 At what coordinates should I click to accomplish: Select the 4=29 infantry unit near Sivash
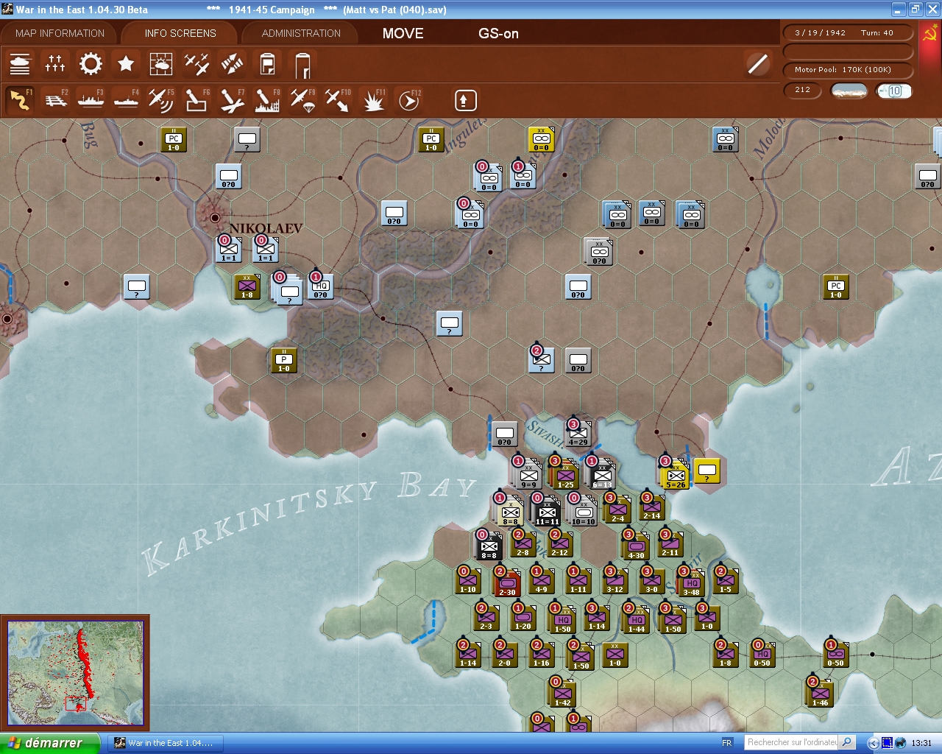(x=578, y=433)
